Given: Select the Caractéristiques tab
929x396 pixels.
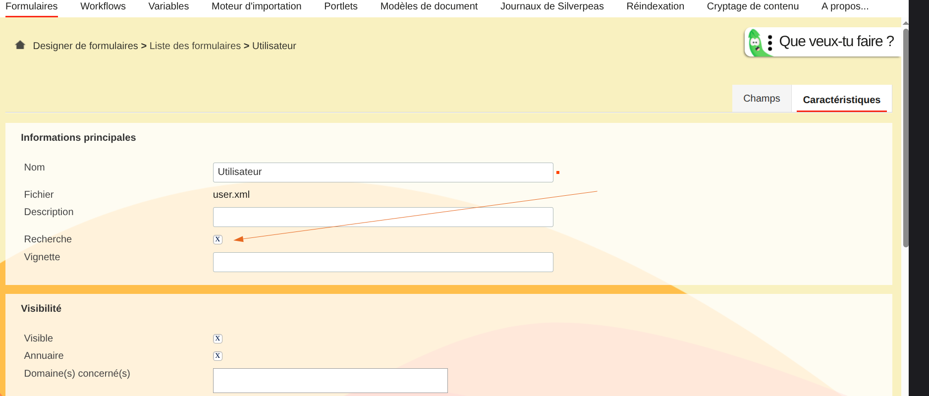Looking at the screenshot, I should pos(841,100).
